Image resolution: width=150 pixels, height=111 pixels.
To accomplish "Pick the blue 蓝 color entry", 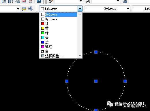I will tap(59, 42).
